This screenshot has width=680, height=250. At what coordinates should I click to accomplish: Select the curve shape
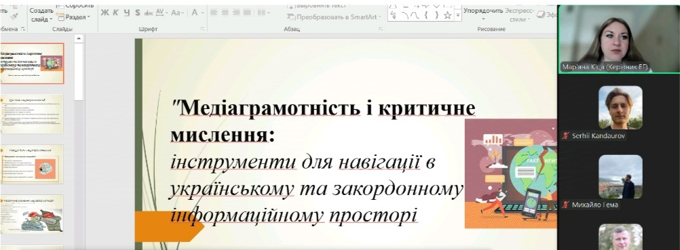pyautogui.click(x=415, y=15)
